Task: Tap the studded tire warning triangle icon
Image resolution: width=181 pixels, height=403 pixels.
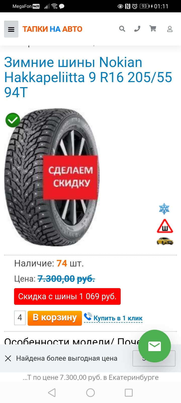Action: pos(165,226)
